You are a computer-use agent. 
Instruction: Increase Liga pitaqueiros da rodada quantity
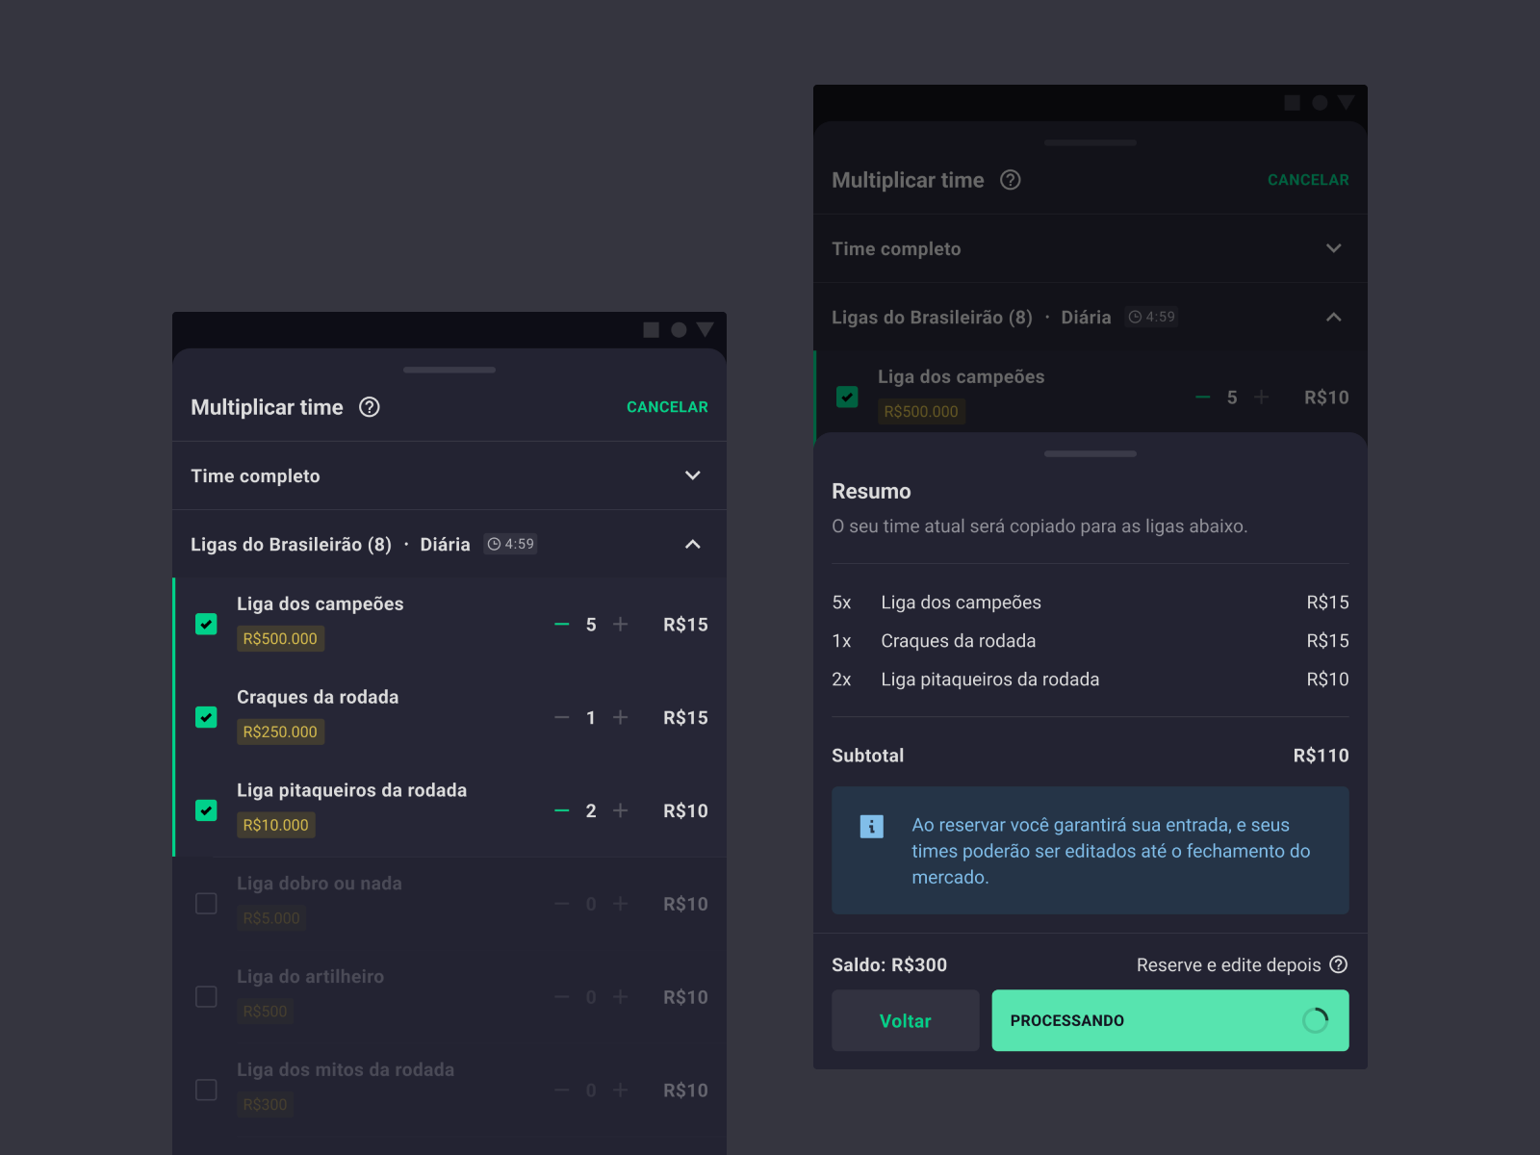click(x=621, y=811)
